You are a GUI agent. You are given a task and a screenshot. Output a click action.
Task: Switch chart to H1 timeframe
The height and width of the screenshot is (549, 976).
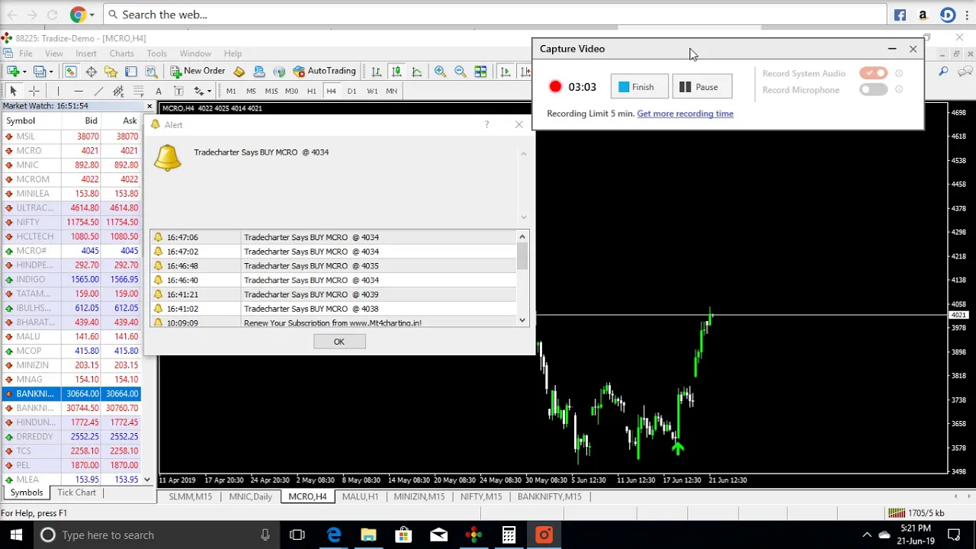click(x=311, y=91)
